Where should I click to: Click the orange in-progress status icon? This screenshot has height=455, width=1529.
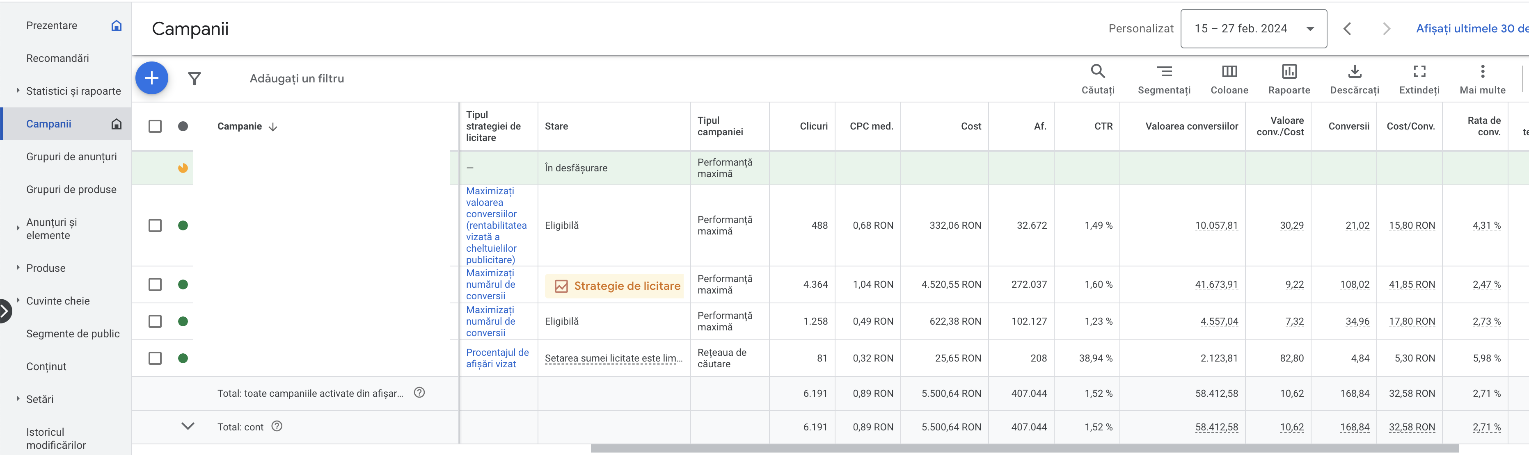click(183, 168)
